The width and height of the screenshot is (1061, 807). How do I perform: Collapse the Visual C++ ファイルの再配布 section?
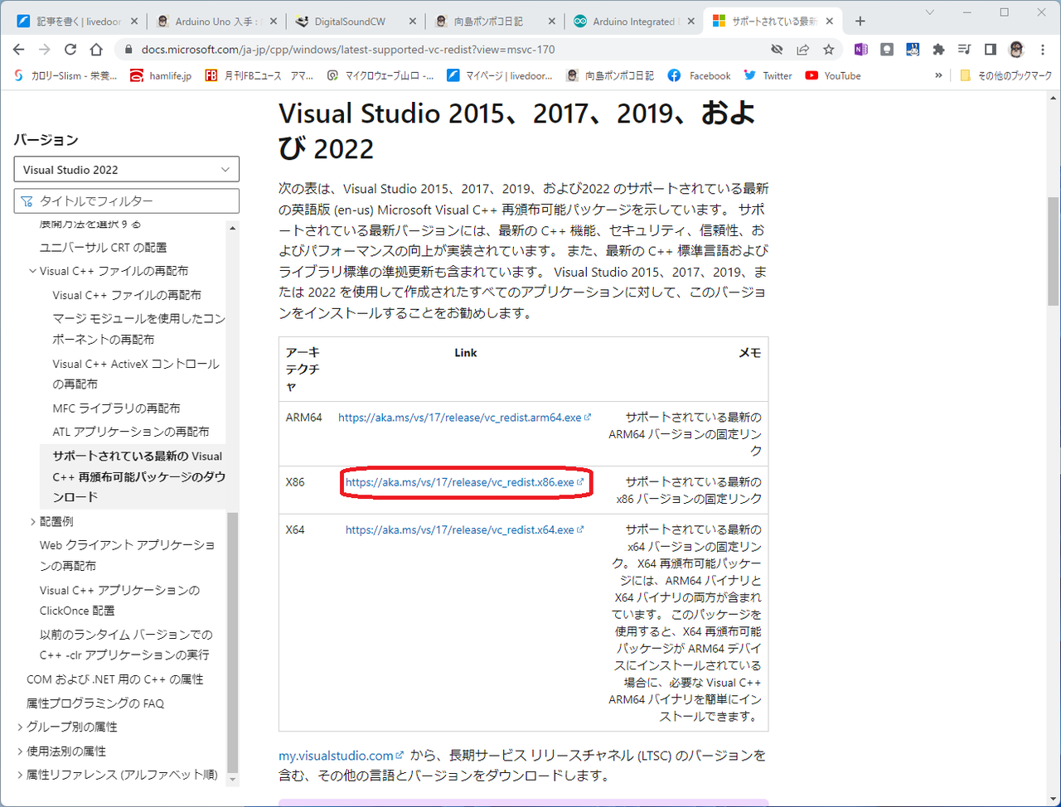33,271
